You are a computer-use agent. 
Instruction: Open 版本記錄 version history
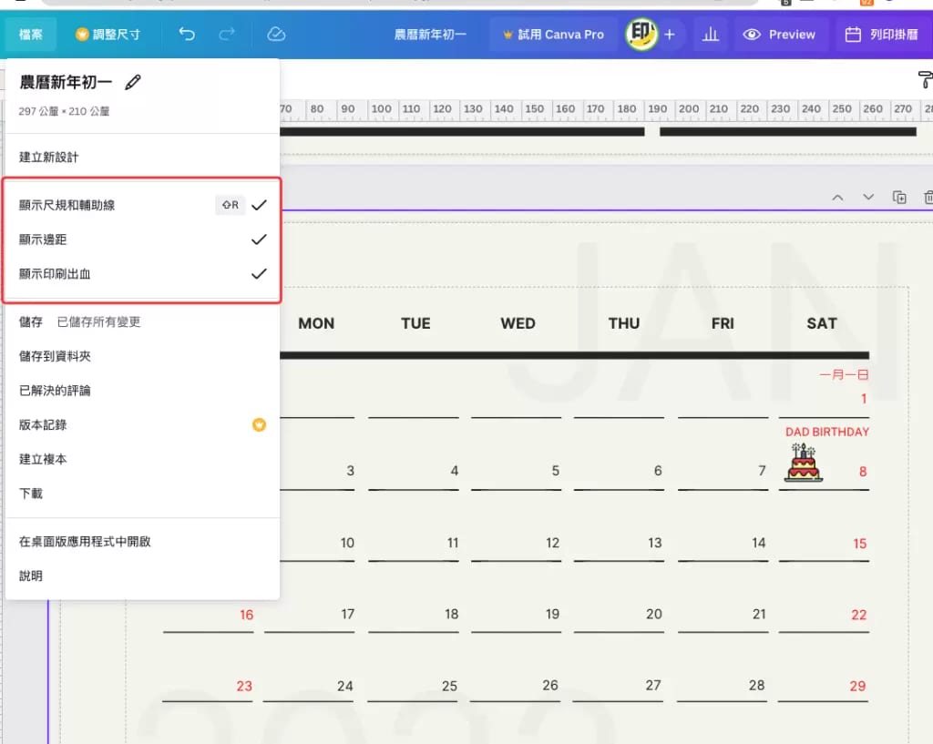click(141, 424)
